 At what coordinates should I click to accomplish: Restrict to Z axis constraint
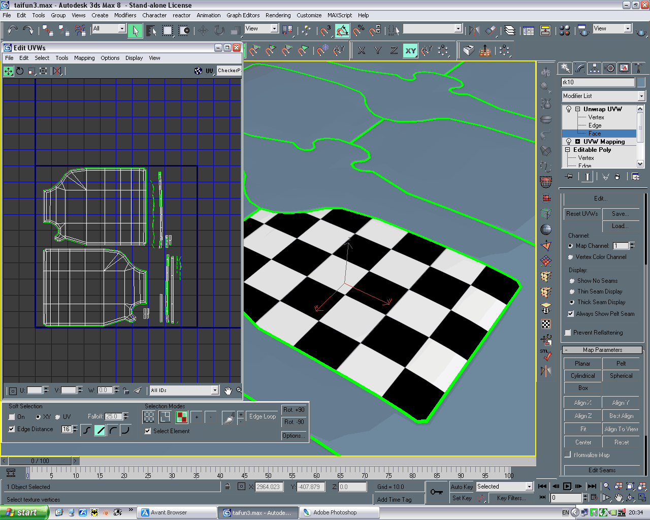point(394,50)
